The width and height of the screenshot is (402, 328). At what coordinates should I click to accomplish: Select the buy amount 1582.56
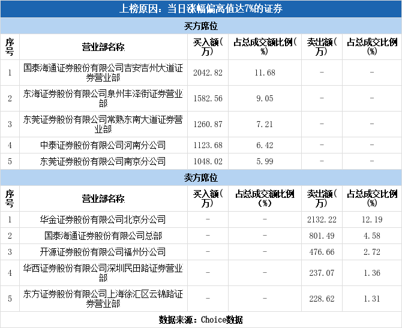point(208,98)
